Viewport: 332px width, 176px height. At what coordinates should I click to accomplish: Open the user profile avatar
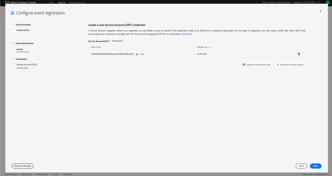(x=328, y=2)
